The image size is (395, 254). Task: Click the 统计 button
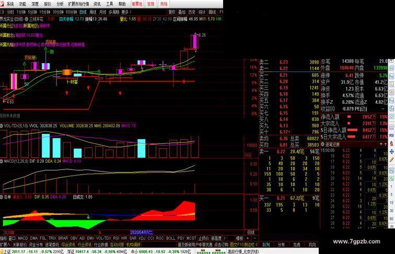pyautogui.click(x=202, y=12)
